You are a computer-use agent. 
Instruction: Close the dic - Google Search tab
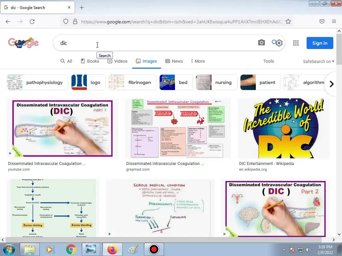tap(69, 7)
